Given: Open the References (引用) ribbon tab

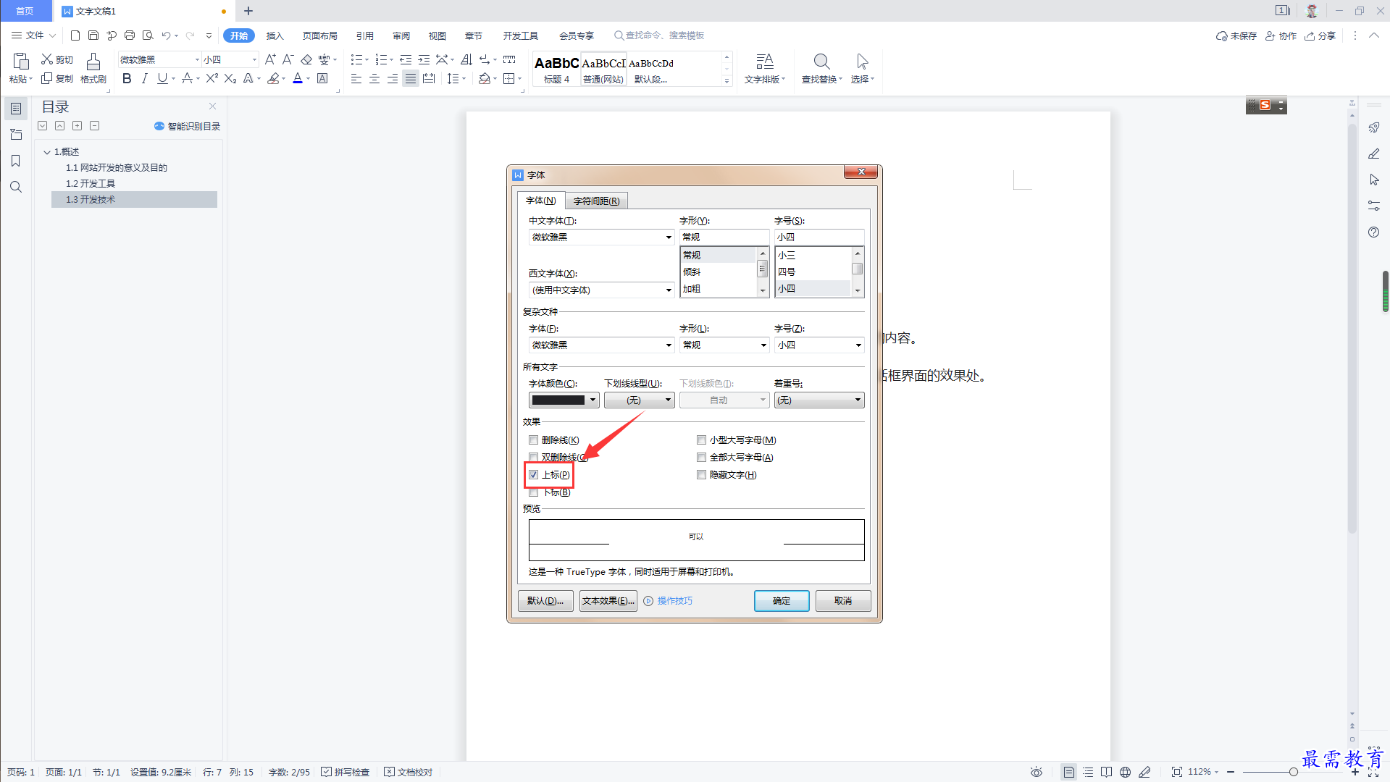Looking at the screenshot, I should tap(364, 35).
